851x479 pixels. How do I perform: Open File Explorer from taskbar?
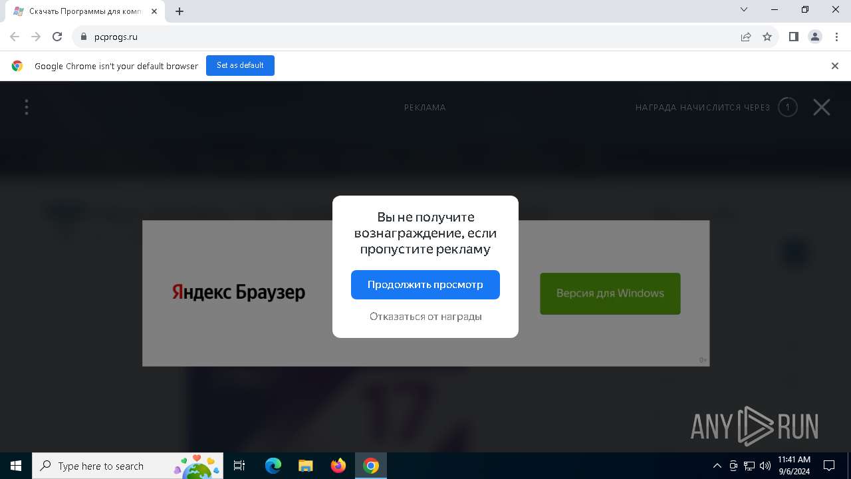305,466
